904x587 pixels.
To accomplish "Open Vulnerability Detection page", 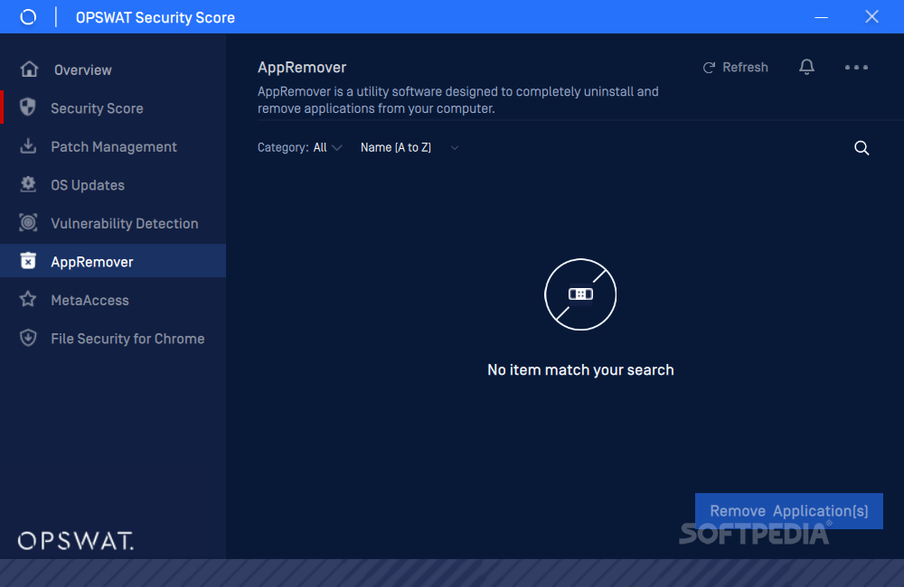I will pos(113,223).
